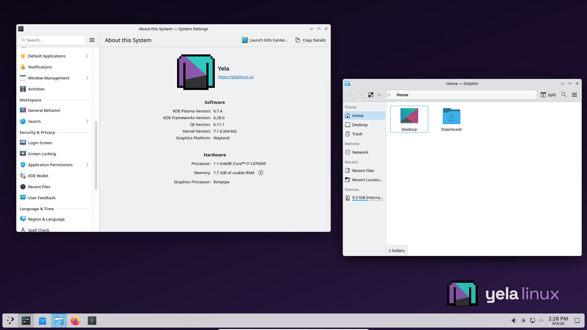
Task: Open Dolphin forward history dropdown arrow
Action: (x=364, y=98)
